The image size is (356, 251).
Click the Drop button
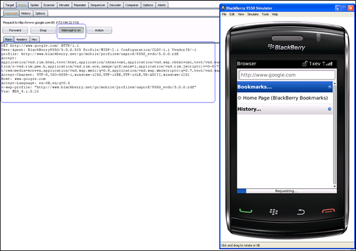coord(43,30)
